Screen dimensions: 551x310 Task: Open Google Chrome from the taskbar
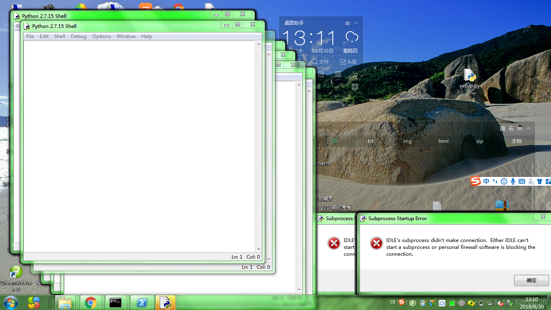point(91,302)
